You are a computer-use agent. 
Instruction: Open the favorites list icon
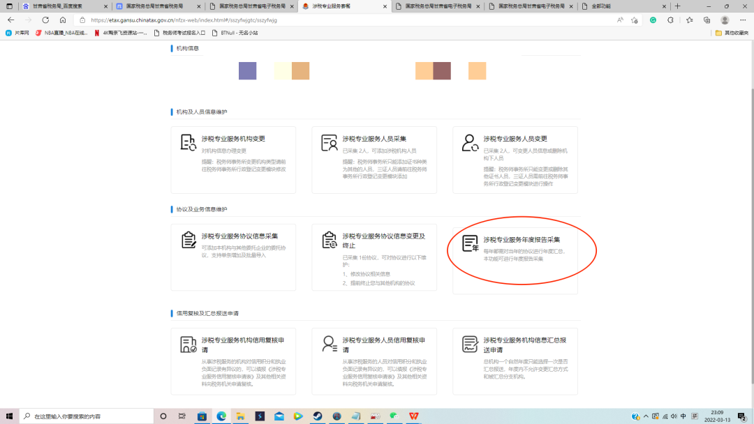tap(690, 20)
